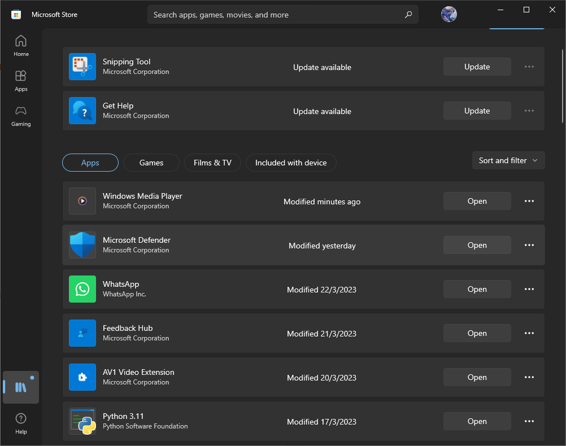
Task: Click the Windows Media Player title text
Action: pyautogui.click(x=142, y=196)
